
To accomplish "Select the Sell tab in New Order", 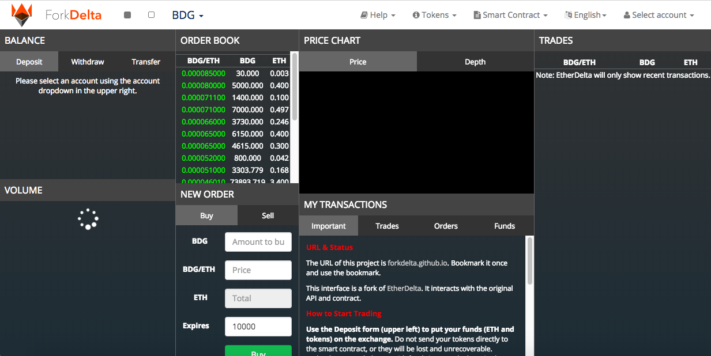I will click(x=268, y=215).
